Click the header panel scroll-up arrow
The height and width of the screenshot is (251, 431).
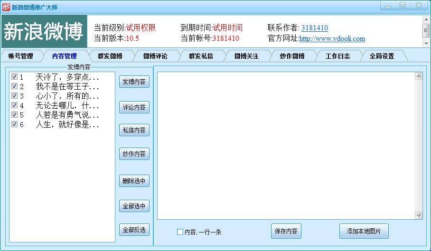pos(426,19)
